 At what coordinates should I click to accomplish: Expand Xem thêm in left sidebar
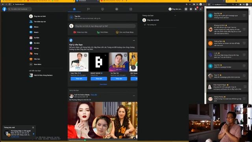click(x=35, y=64)
